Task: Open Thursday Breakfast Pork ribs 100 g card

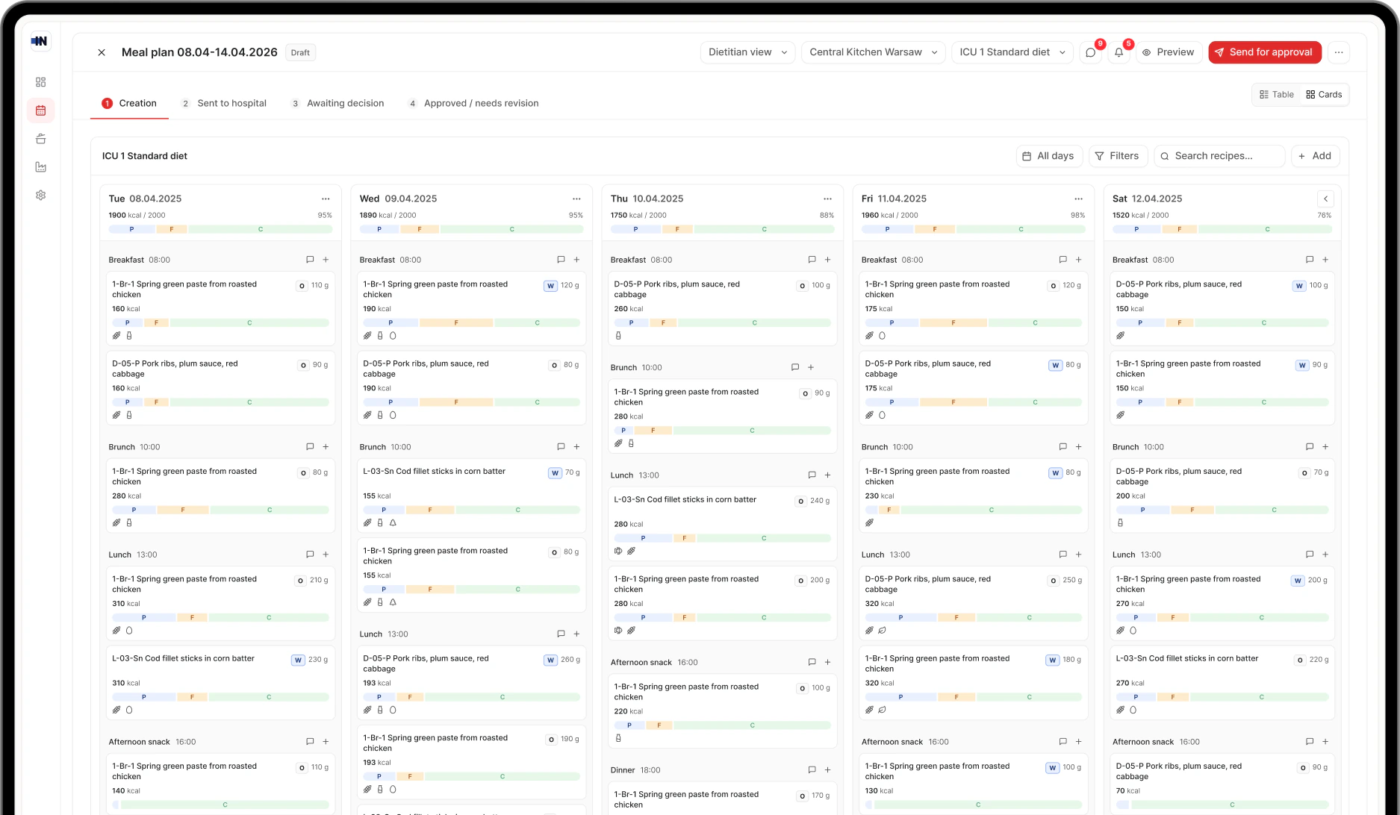Action: [722, 309]
